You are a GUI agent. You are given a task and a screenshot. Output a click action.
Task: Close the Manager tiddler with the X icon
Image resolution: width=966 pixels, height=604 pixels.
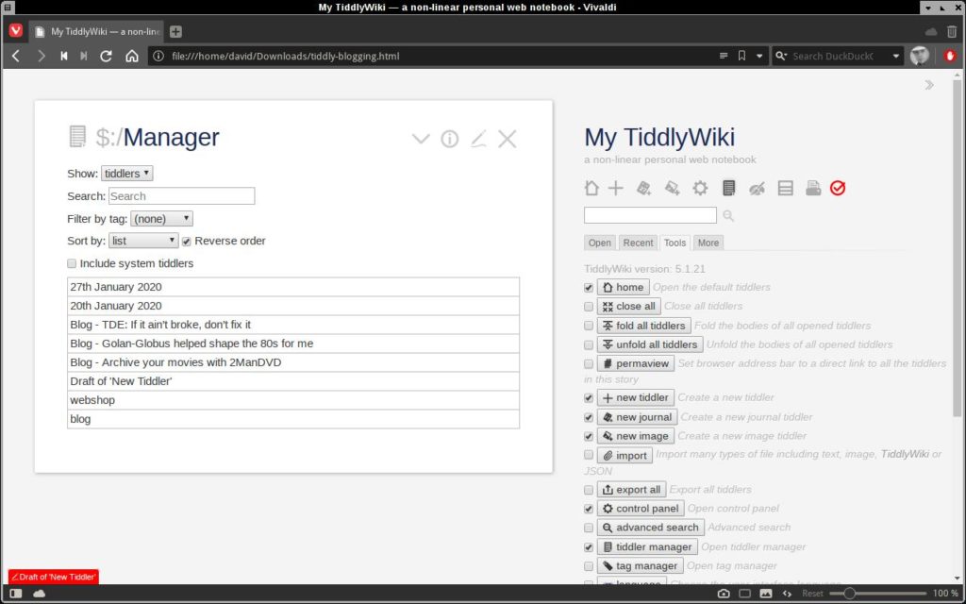(x=507, y=139)
